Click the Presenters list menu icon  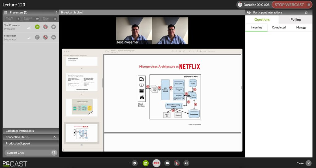[6, 12]
